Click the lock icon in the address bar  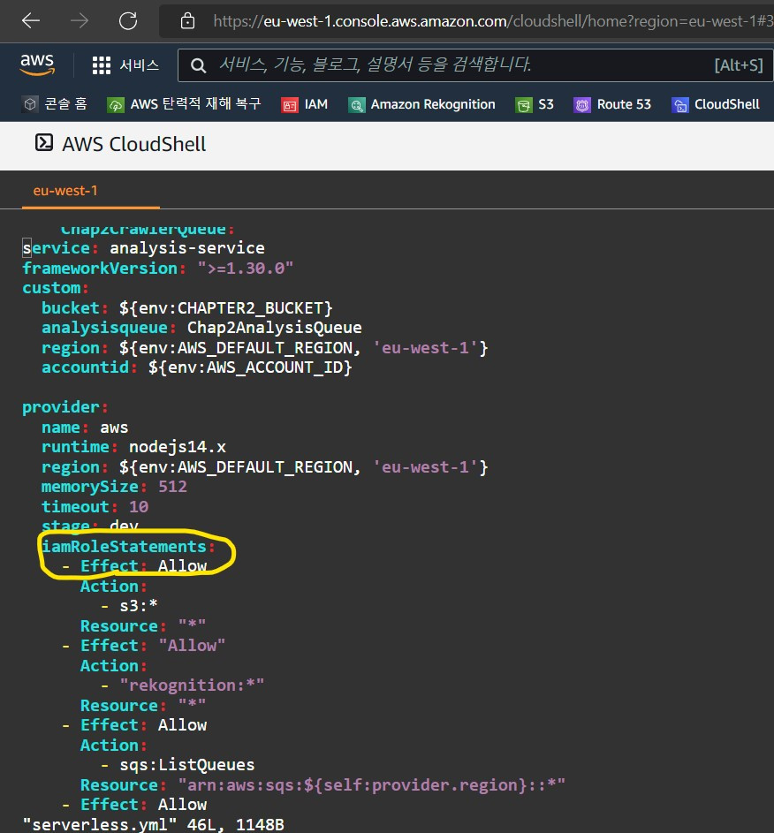[187, 21]
